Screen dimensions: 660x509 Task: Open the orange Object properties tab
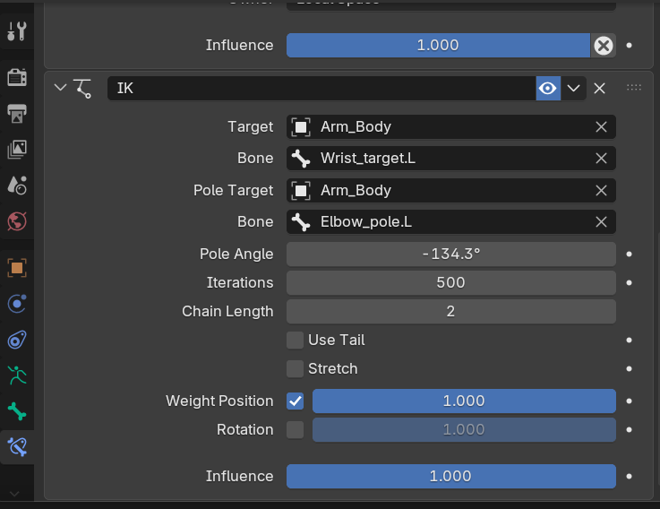tap(16, 267)
